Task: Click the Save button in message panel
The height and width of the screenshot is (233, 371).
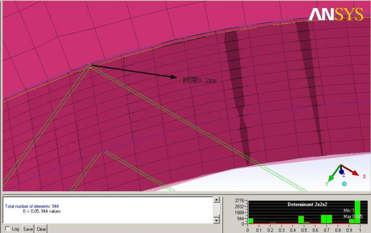Action: (28, 229)
